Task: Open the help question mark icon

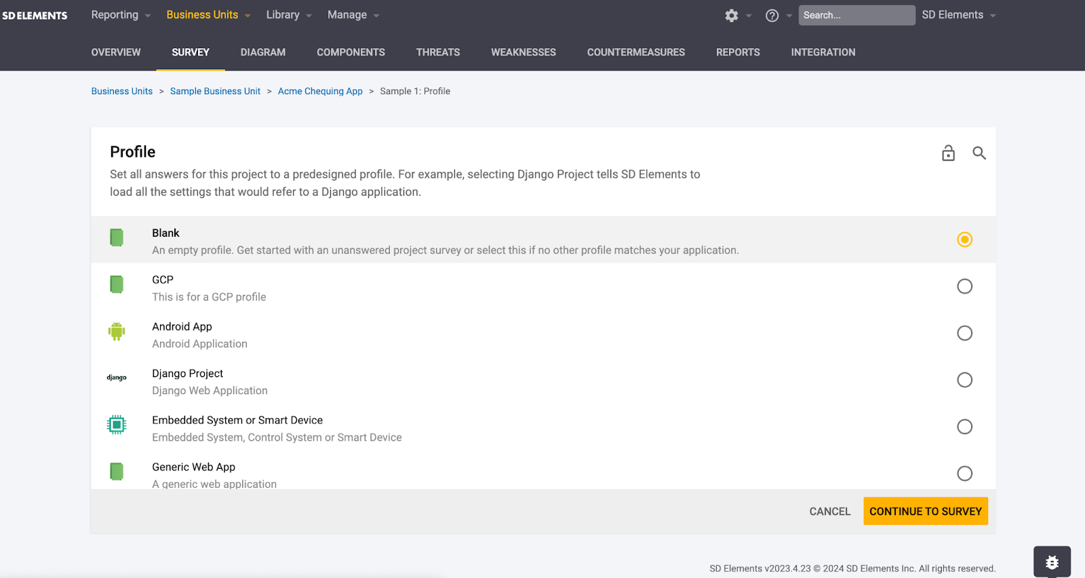Action: coord(772,16)
